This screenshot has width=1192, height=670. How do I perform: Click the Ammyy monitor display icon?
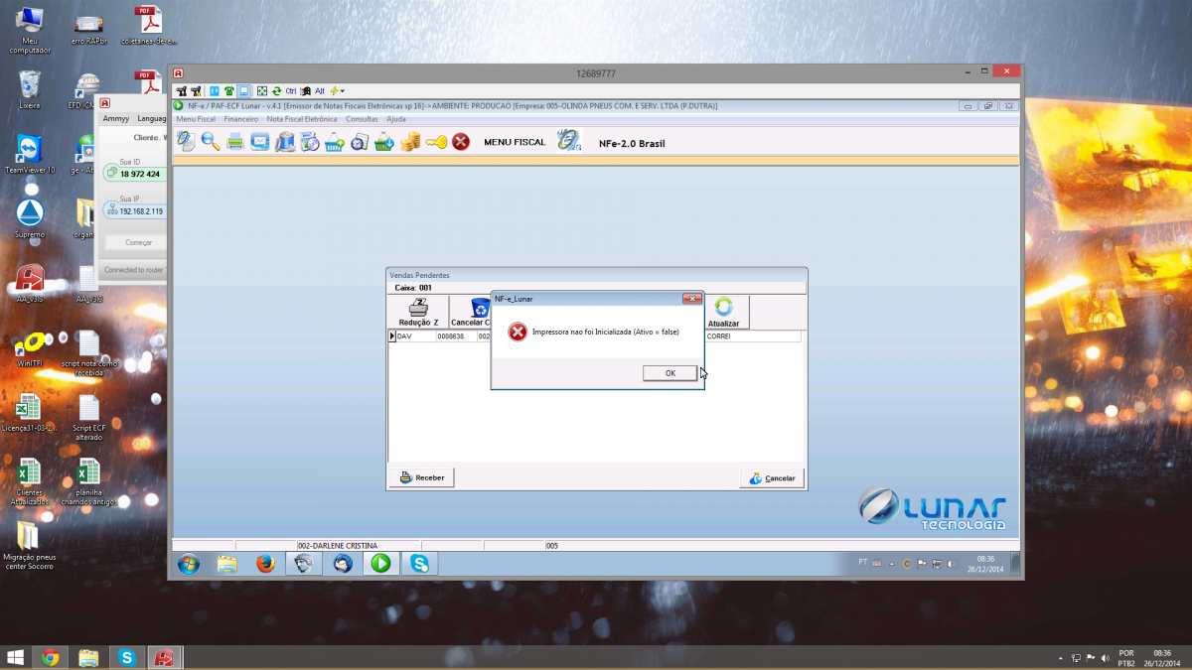243,90
